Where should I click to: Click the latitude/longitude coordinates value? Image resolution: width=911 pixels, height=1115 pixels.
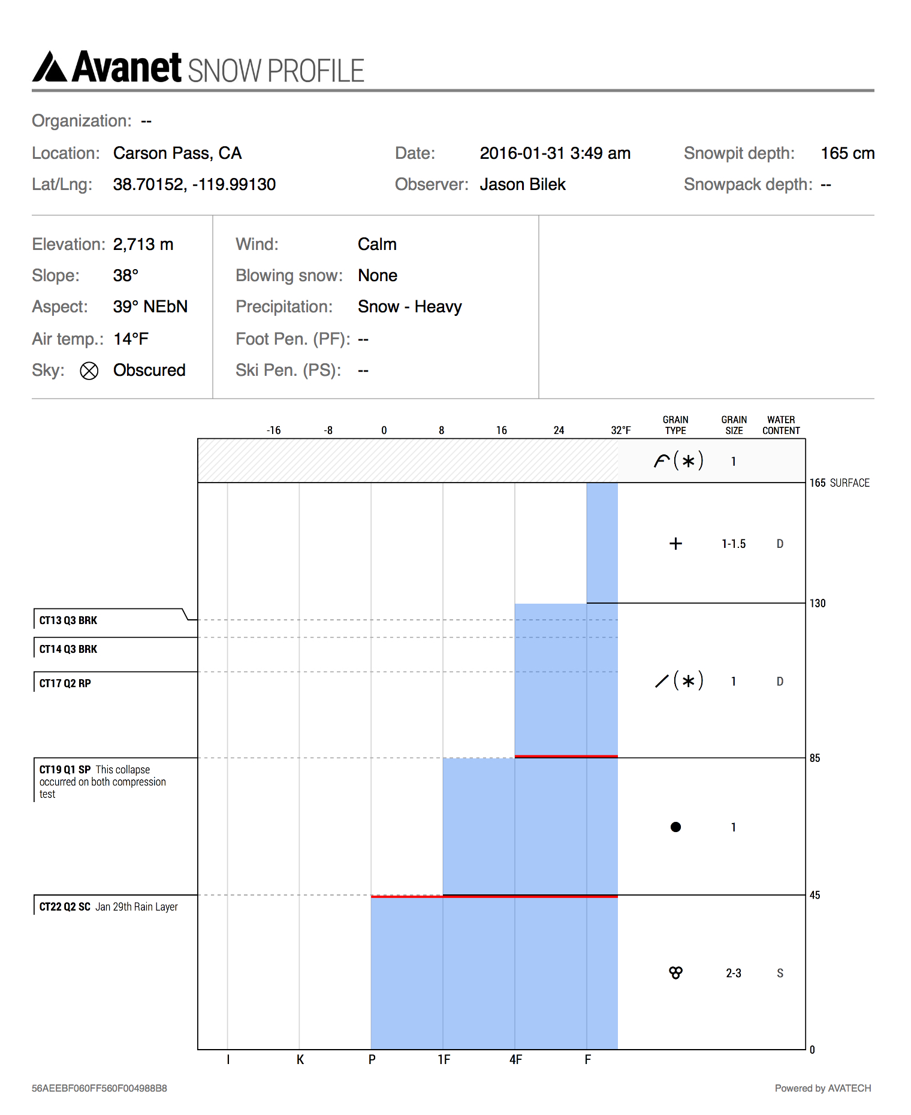194,185
